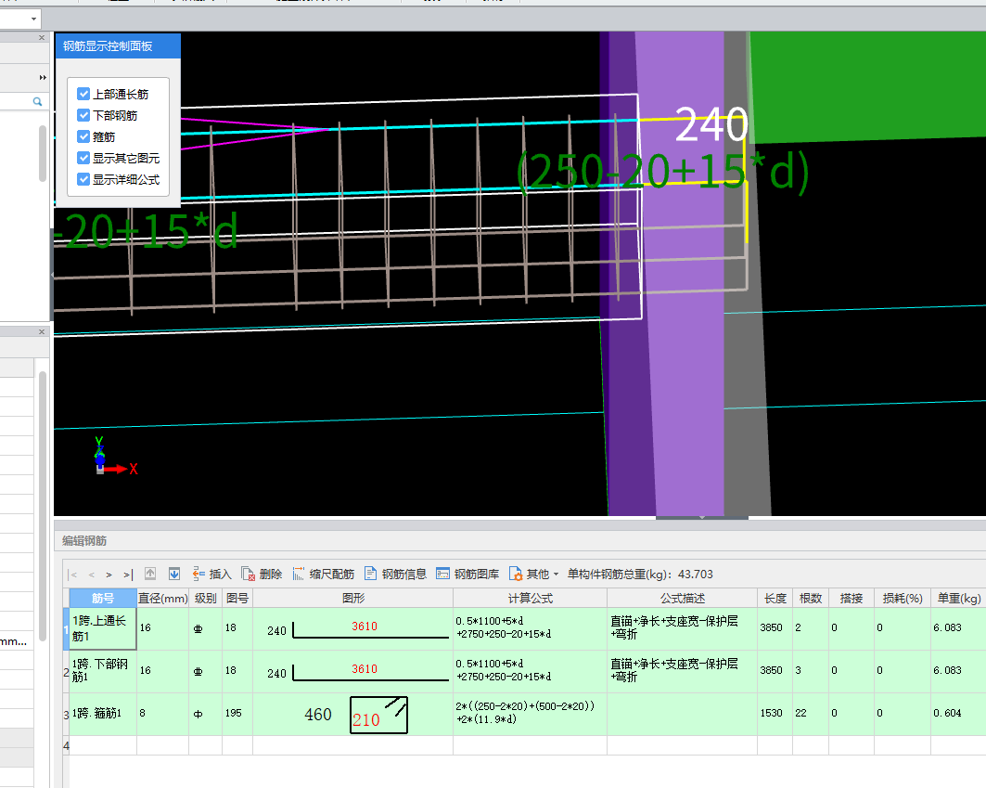Select row 1跨.箍筋1
The image size is (986, 788).
point(103,714)
